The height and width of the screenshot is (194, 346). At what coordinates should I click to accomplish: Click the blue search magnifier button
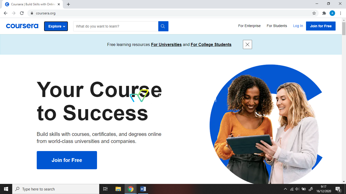[x=163, y=26]
